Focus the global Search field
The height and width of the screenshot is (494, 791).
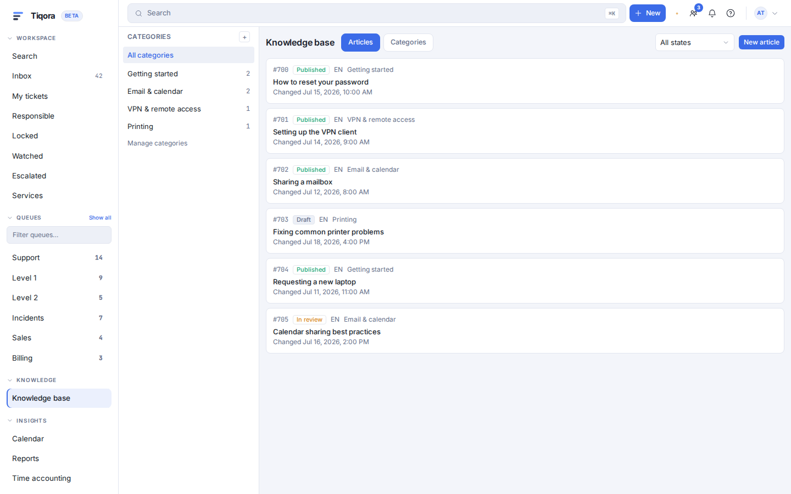point(377,13)
